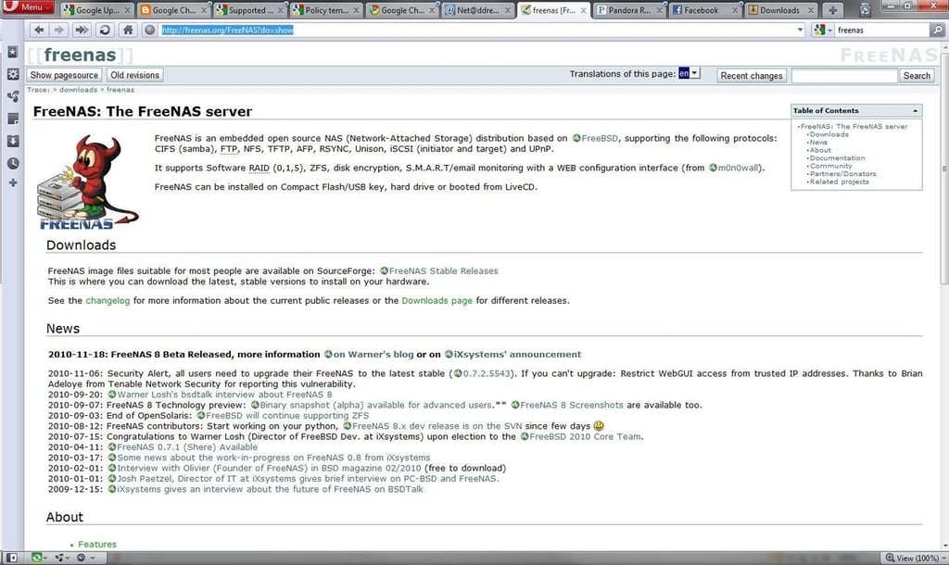Close the Facebook tab
The width and height of the screenshot is (949, 565).
(734, 10)
